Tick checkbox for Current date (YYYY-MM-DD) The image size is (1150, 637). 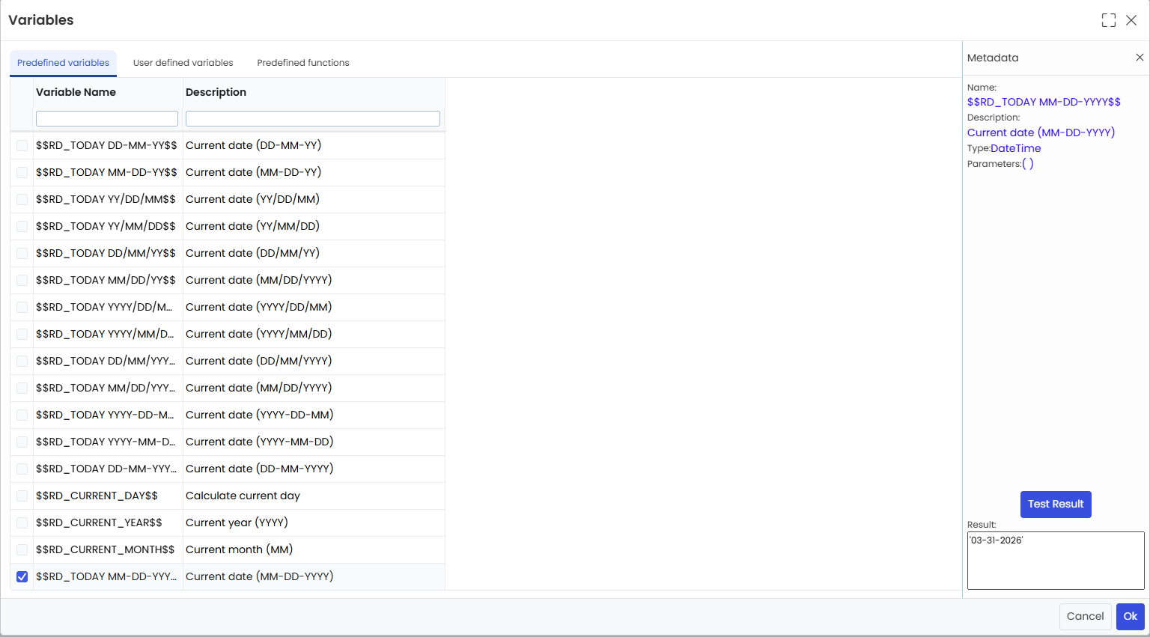click(x=22, y=442)
